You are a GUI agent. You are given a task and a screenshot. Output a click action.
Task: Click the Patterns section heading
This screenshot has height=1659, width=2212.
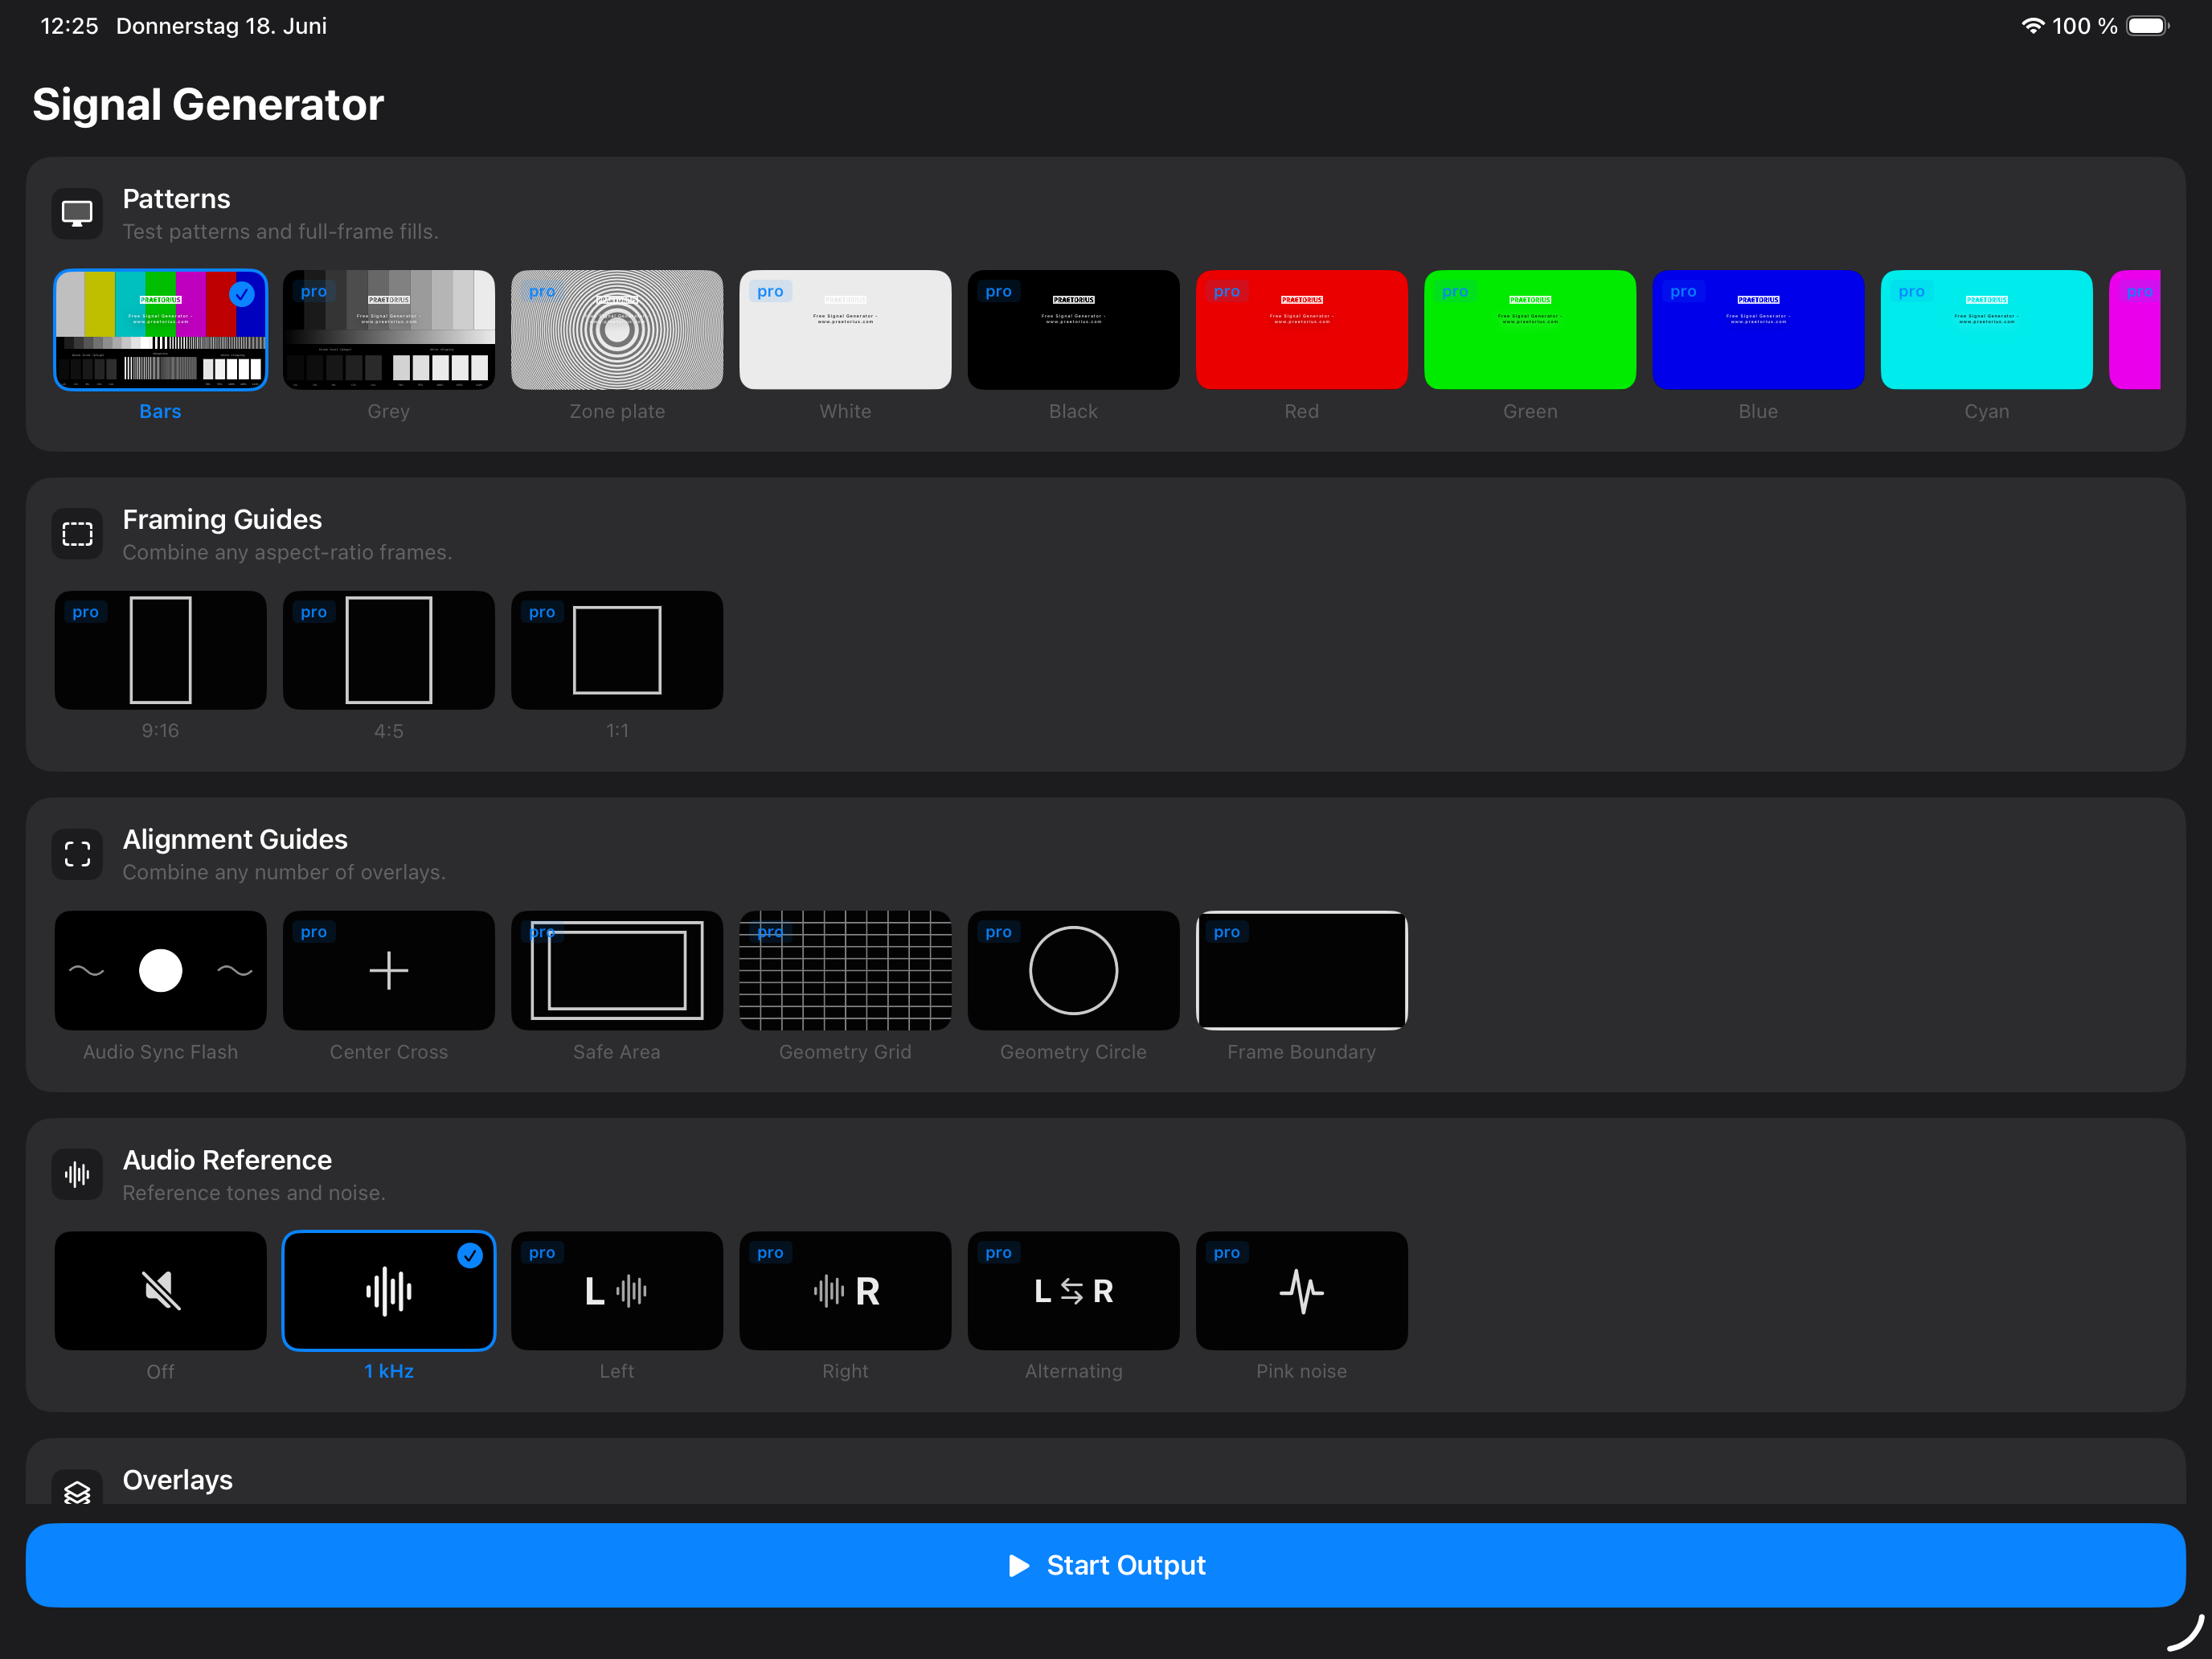(176, 199)
